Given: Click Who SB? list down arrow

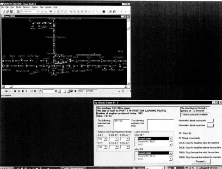Looking at the screenshot, I should point(171,145).
